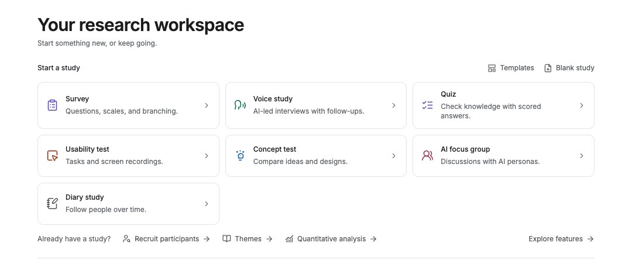Click the Templates layout icon
632x270 pixels.
492,68
